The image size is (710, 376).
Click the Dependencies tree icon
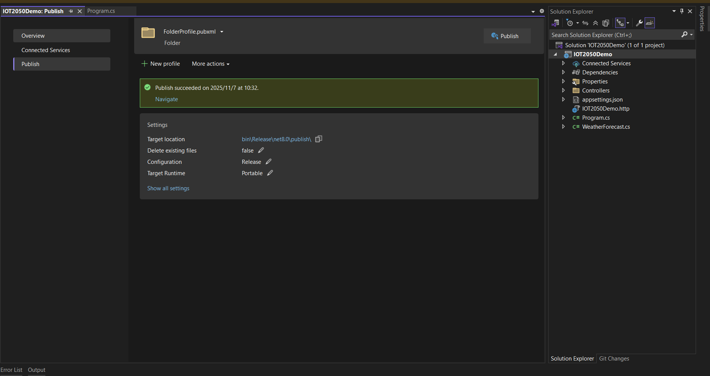576,72
